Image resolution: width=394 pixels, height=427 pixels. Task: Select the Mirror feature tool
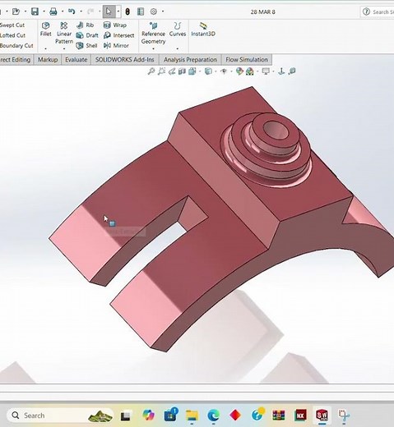pyautogui.click(x=116, y=45)
